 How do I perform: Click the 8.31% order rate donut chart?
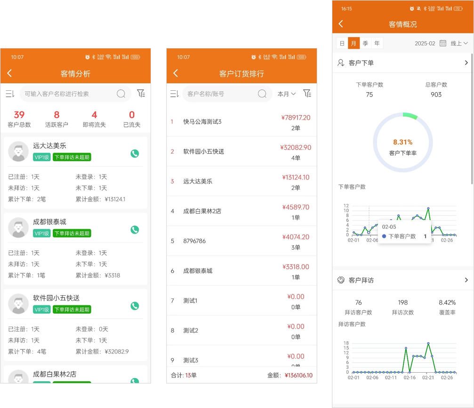point(402,141)
